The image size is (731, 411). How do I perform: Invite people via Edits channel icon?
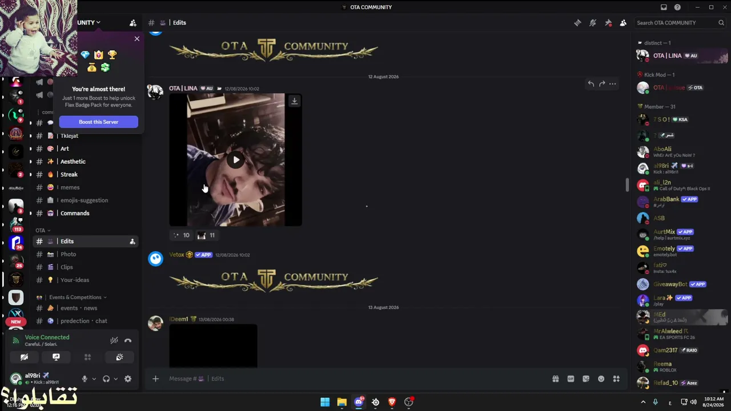click(132, 241)
